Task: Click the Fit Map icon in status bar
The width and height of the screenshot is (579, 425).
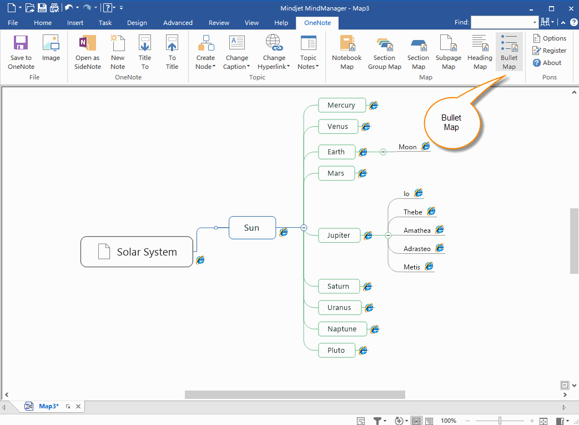Action: [543, 421]
